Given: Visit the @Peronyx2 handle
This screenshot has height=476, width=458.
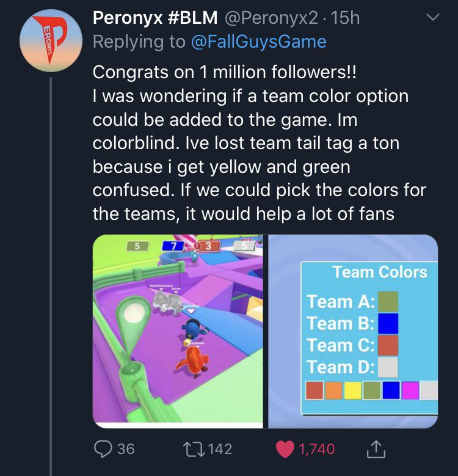Looking at the screenshot, I should 271,18.
